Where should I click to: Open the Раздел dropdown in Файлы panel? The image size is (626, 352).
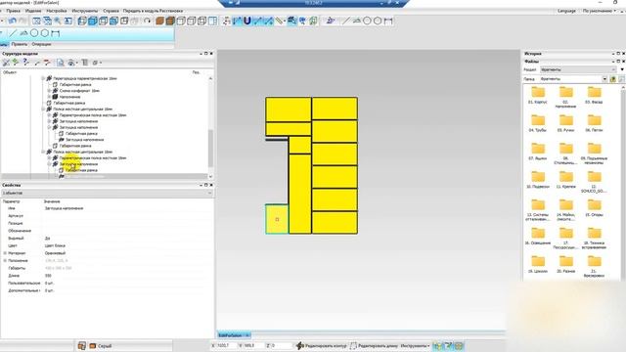coord(578,69)
